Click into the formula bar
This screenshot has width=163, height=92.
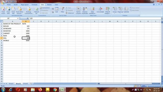pos(95,18)
